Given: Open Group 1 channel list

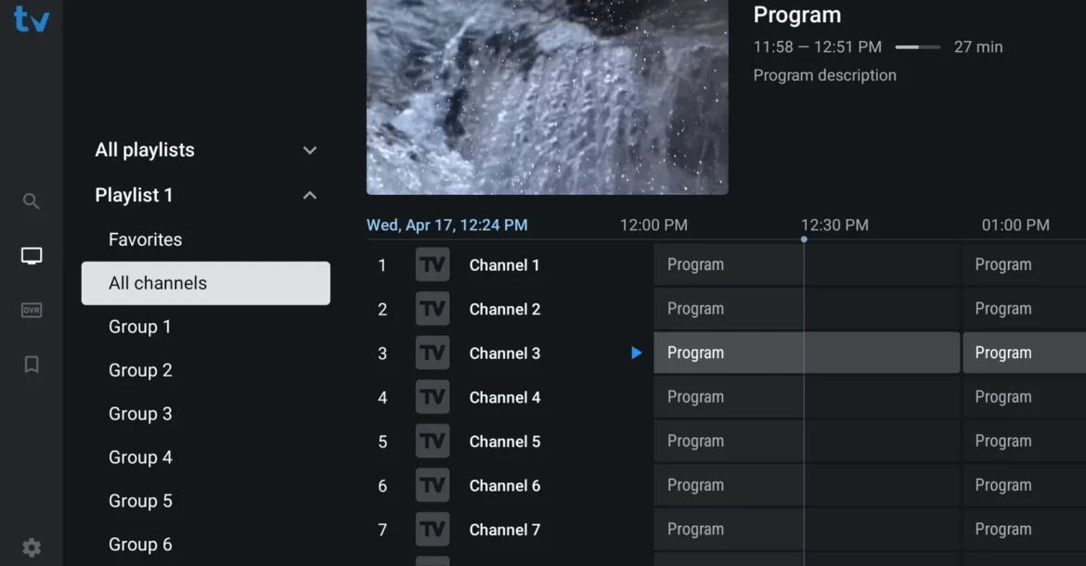Looking at the screenshot, I should click(x=140, y=327).
